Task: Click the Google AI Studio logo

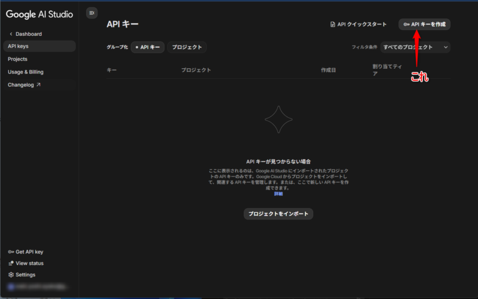Action: tap(39, 13)
